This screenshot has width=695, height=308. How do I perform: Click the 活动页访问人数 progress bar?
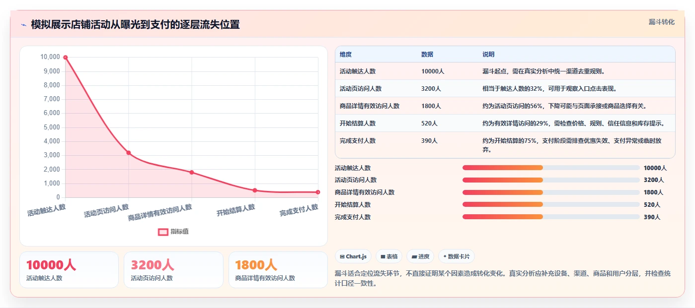click(x=551, y=180)
